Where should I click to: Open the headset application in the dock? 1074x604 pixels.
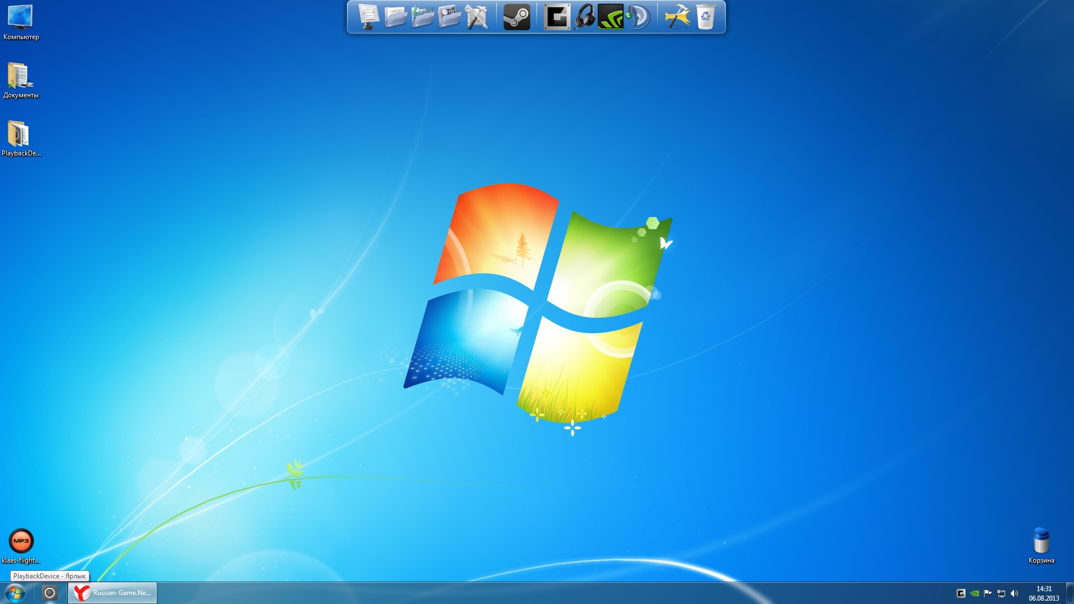(585, 17)
